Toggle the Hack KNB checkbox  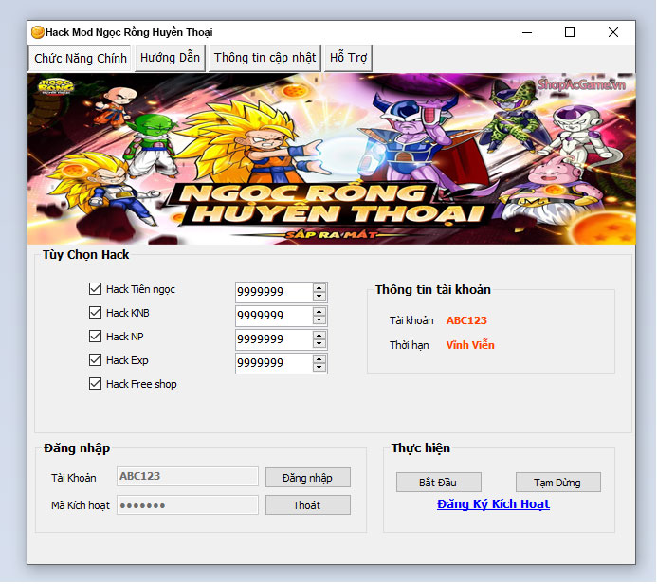(95, 313)
